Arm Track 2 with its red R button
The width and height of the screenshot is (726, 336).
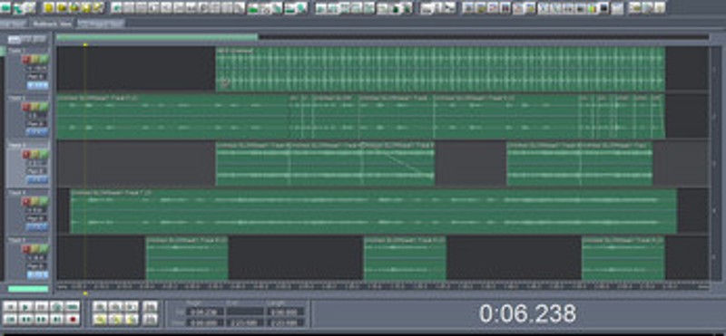pos(26,107)
